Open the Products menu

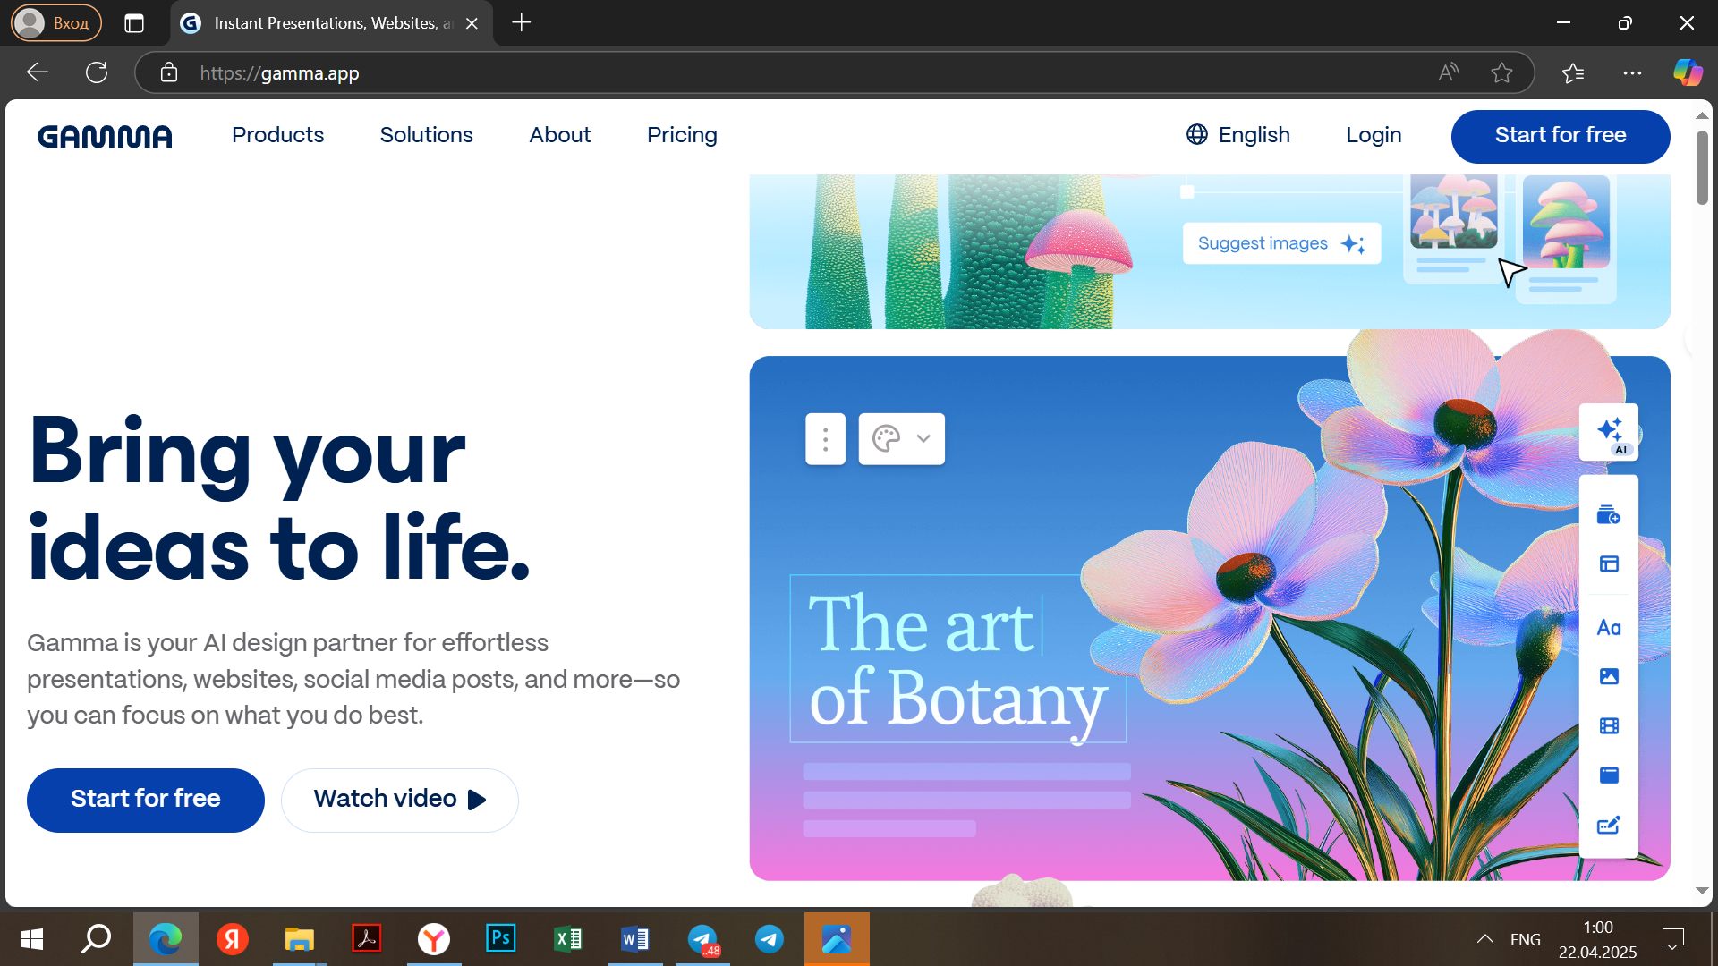click(277, 135)
